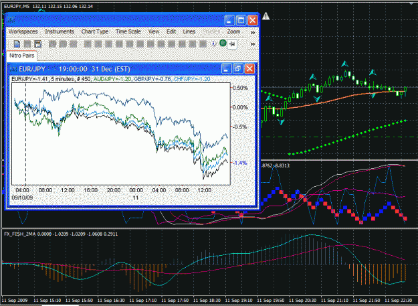Click the 0.00% axis label
This screenshot has height=306, width=418.
(241, 107)
